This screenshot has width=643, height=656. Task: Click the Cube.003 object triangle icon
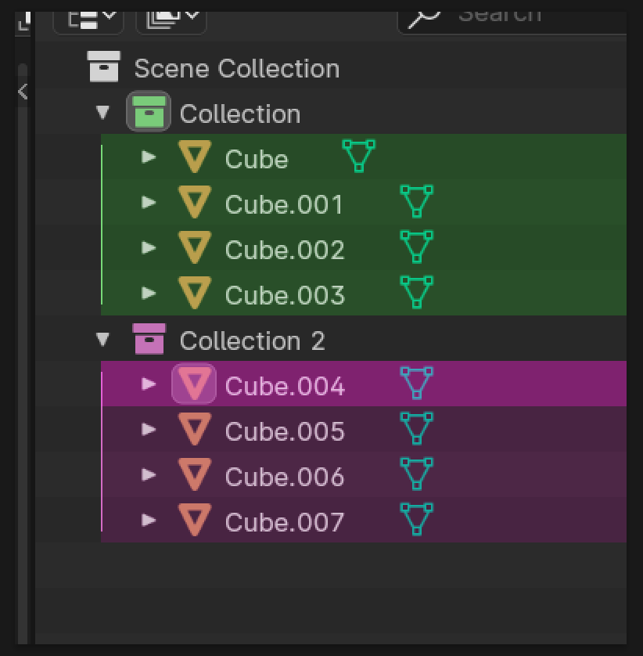coord(195,293)
